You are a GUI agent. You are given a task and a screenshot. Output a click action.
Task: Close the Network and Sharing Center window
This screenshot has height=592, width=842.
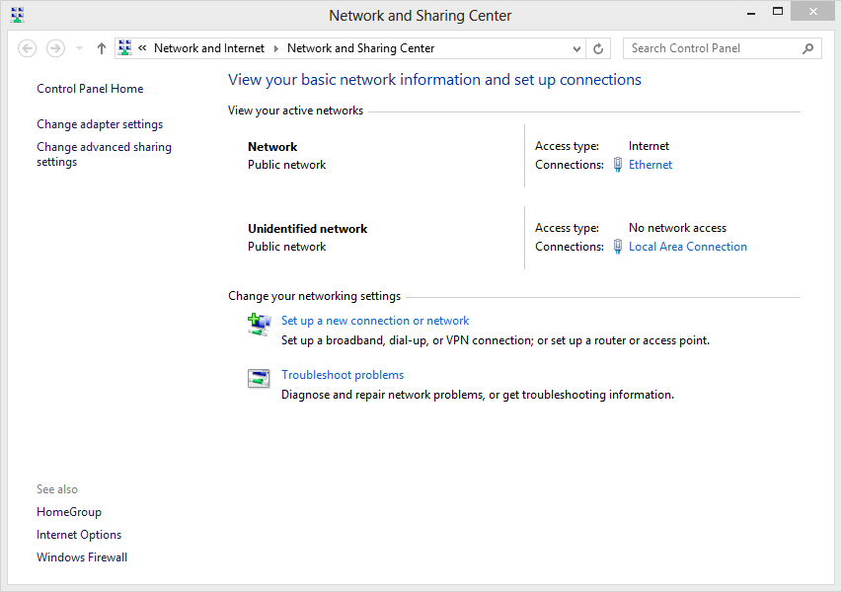(x=813, y=11)
